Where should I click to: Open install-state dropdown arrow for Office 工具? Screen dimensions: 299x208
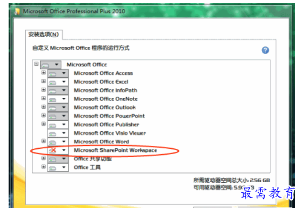click(x=64, y=167)
